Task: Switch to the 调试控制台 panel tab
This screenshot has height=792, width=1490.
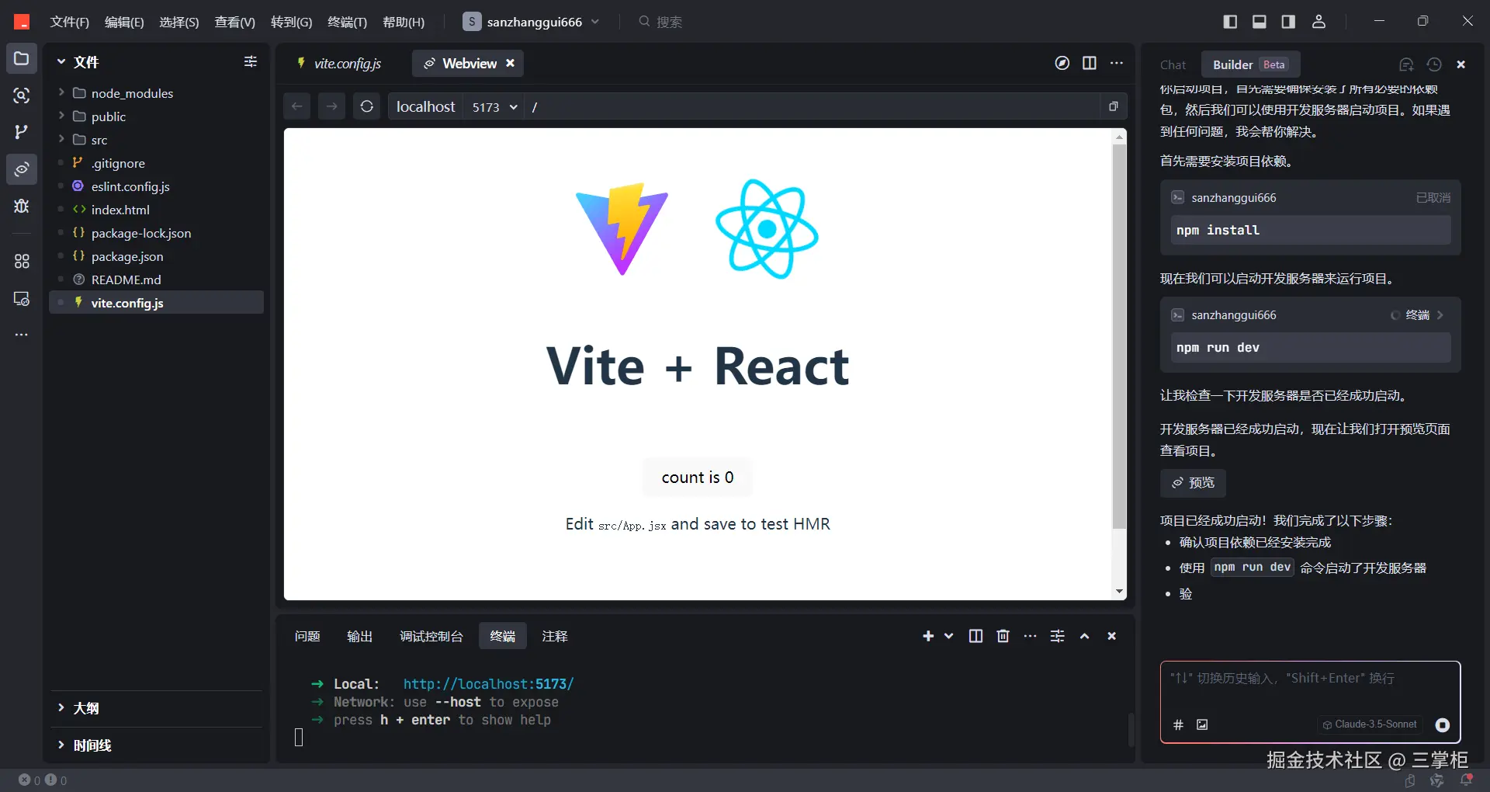Action: point(431,636)
